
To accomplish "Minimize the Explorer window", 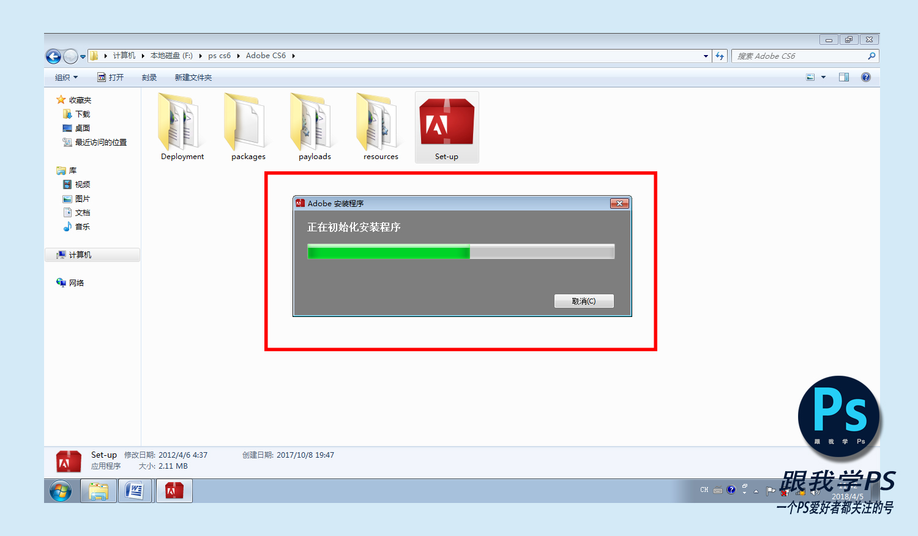I will pos(829,40).
